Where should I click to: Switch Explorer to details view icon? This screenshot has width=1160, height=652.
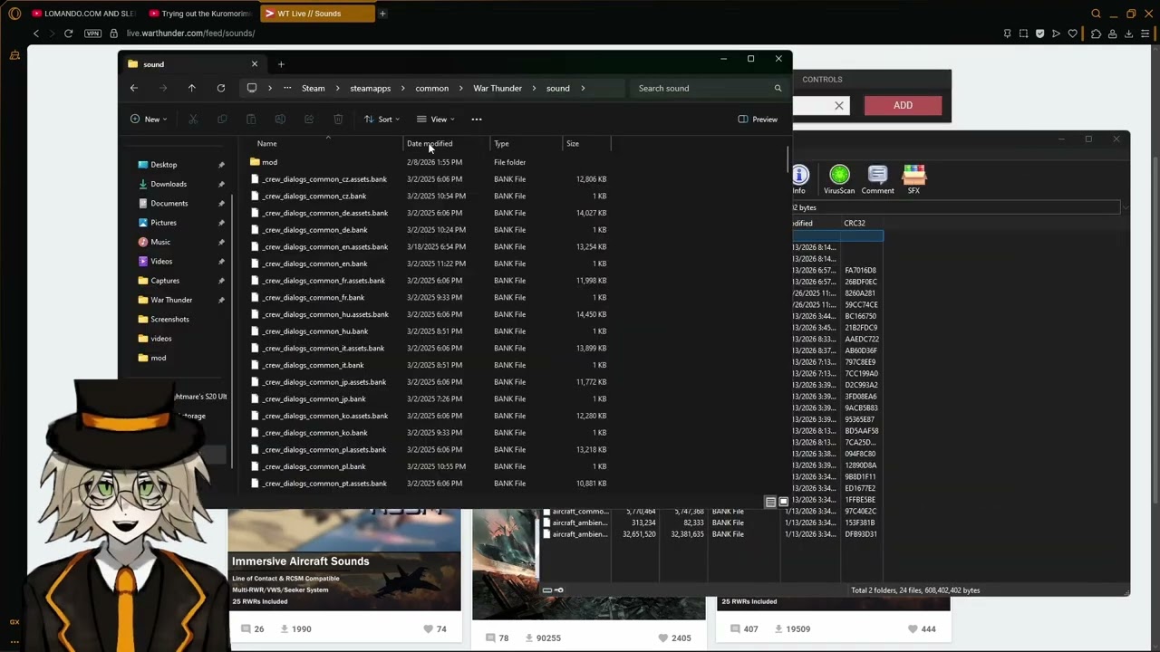pos(770,502)
